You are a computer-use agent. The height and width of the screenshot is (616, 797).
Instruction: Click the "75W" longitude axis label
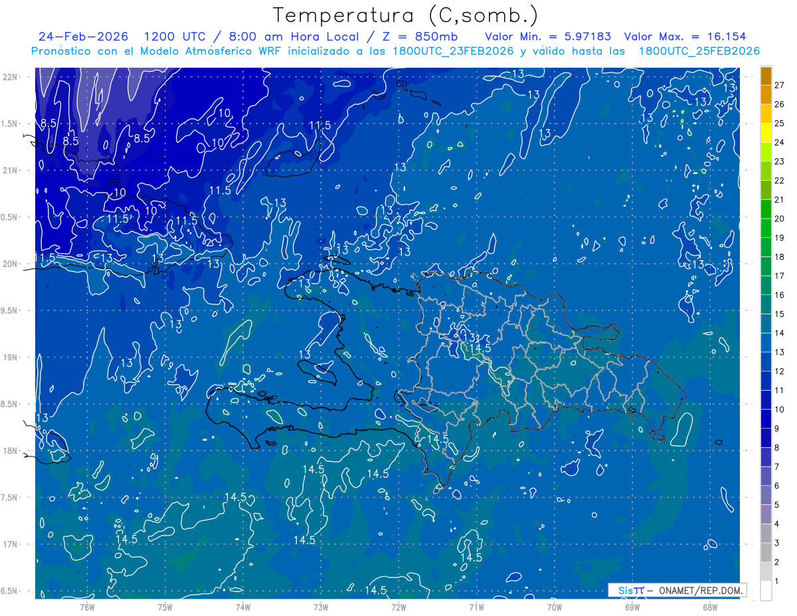pyautogui.click(x=165, y=607)
